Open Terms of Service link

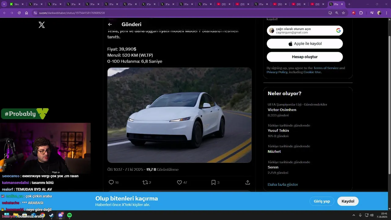[x=326, y=68]
